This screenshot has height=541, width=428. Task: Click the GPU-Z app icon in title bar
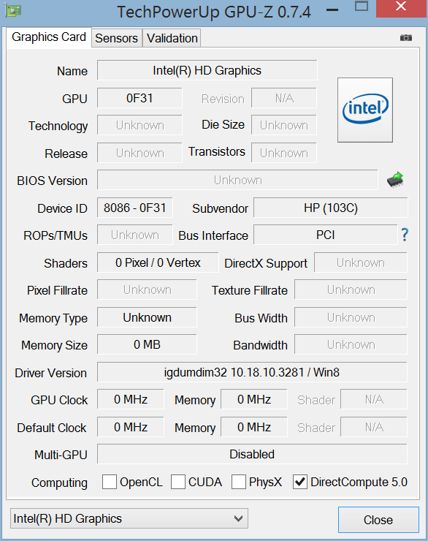pyautogui.click(x=13, y=11)
